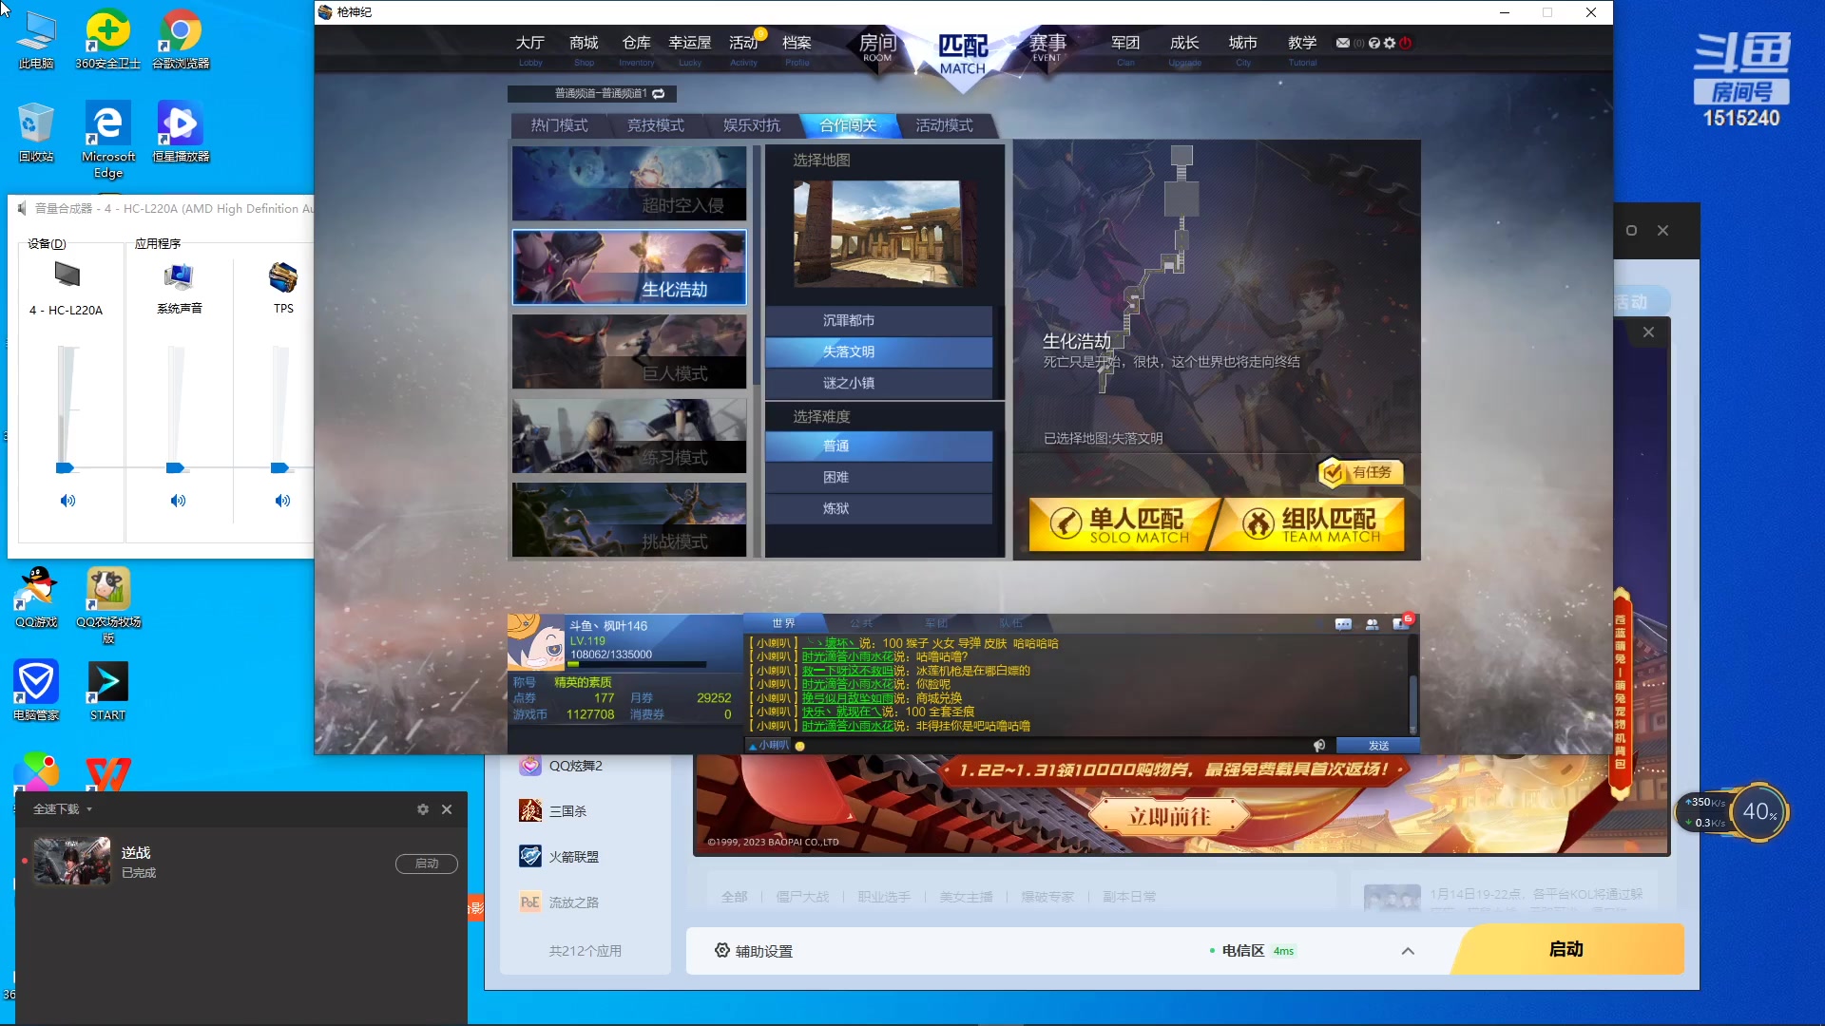Open 商城 Shop menu

[x=584, y=48]
